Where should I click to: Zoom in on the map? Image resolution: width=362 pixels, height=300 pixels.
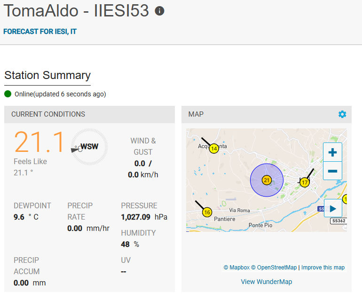332,152
